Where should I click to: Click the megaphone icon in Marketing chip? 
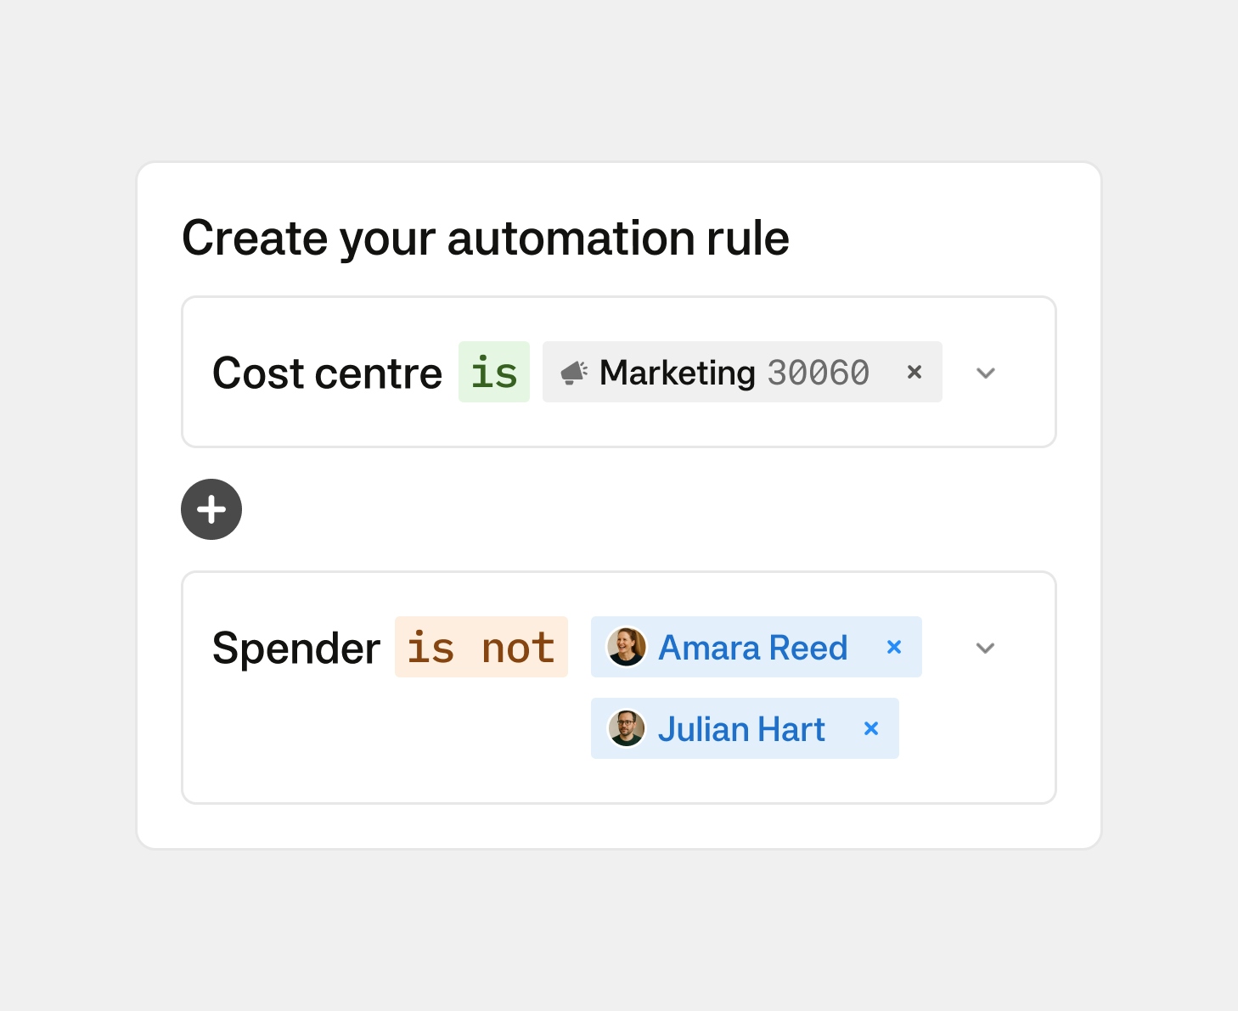click(574, 373)
